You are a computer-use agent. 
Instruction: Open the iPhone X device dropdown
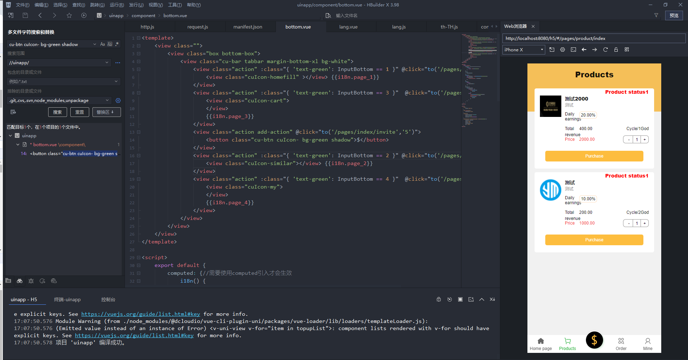coord(524,50)
